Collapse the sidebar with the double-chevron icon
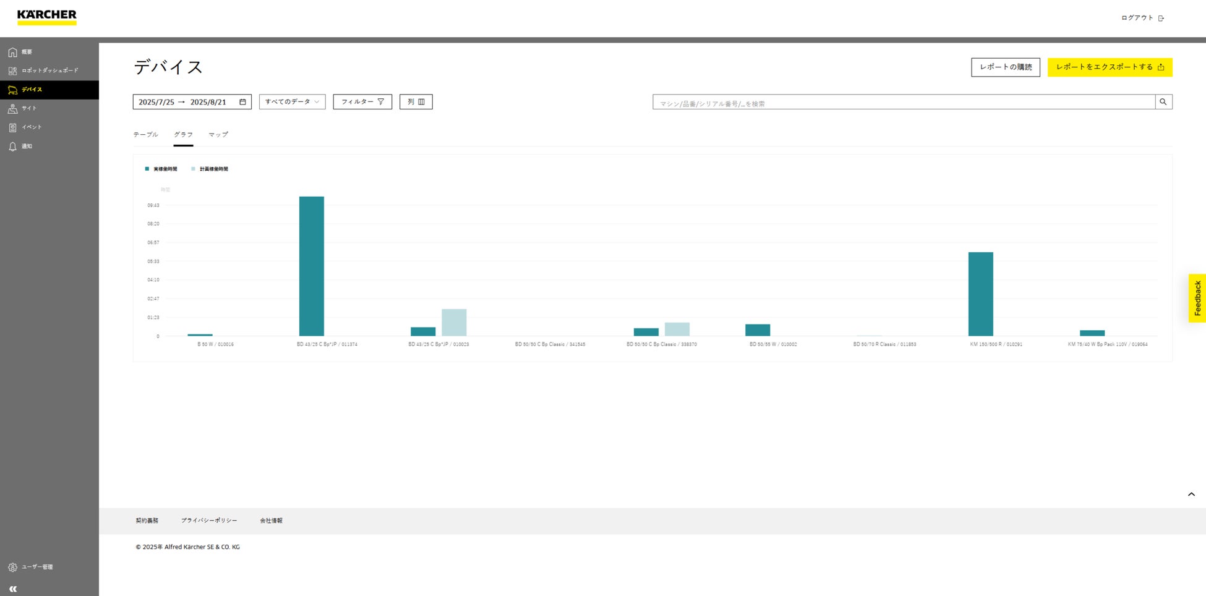1206x596 pixels. (13, 589)
